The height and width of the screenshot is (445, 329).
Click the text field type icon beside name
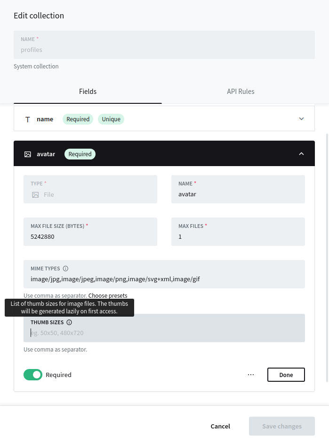point(28,119)
